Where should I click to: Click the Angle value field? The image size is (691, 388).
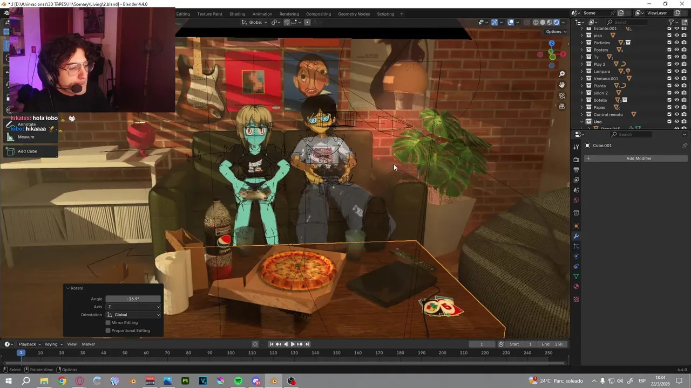[133, 299]
